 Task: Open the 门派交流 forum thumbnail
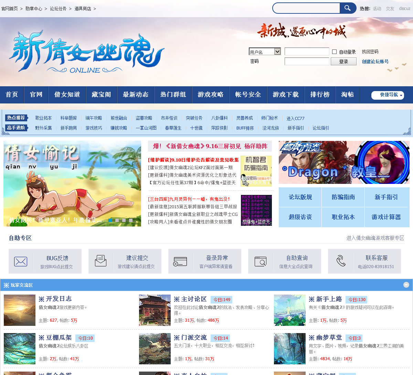click(155, 349)
